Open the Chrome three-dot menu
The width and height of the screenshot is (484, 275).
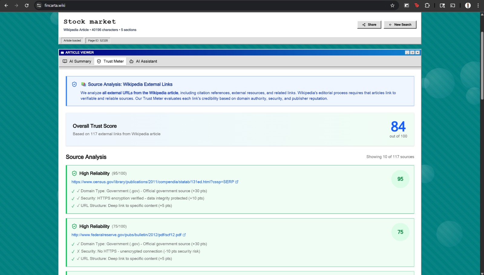tap(478, 5)
